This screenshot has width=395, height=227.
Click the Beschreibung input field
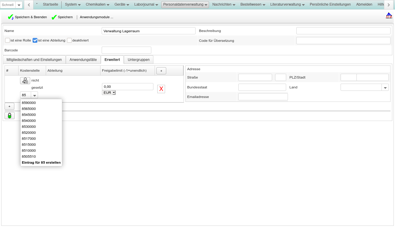click(343, 31)
